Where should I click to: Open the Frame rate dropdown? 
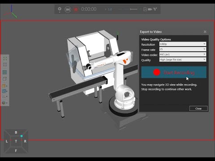coord(183,49)
